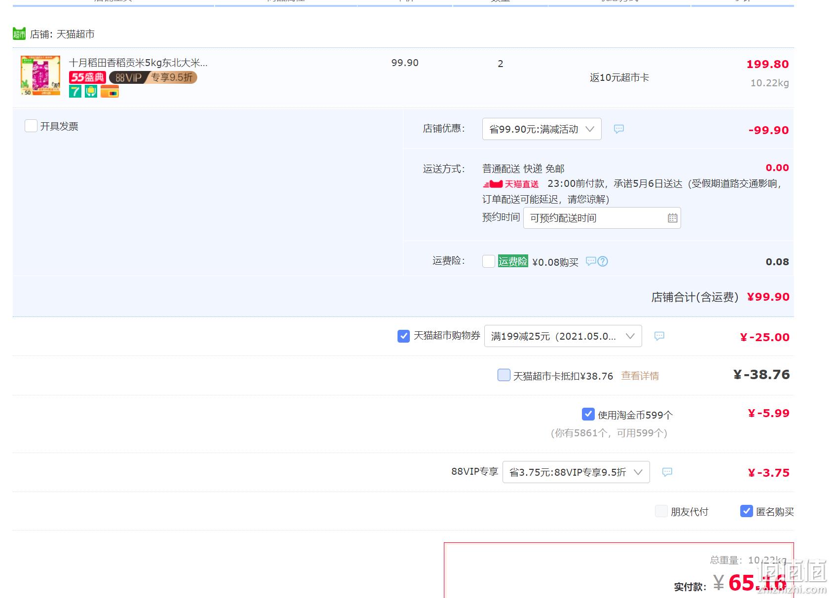Click the comment bubble beside the coupon dropdown
Image resolution: width=831 pixels, height=598 pixels.
point(659,336)
